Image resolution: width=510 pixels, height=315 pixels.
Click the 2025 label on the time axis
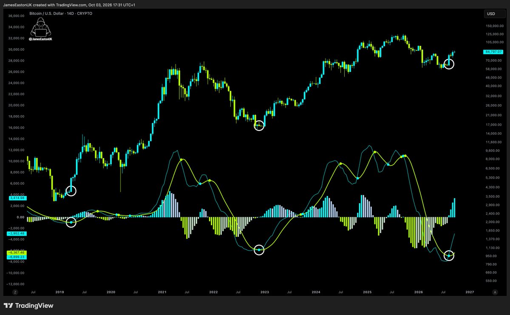tap(367, 292)
